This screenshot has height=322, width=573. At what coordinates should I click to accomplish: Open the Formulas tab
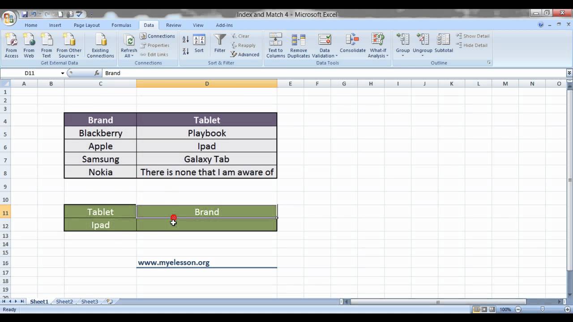coord(121,25)
